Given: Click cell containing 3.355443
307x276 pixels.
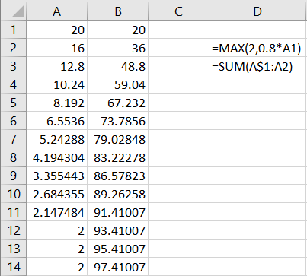Looking at the screenshot, I should (x=56, y=176).
